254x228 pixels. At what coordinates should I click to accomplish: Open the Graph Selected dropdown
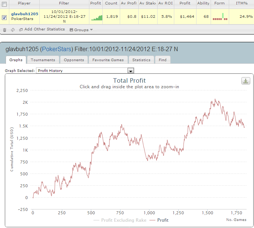(x=130, y=70)
